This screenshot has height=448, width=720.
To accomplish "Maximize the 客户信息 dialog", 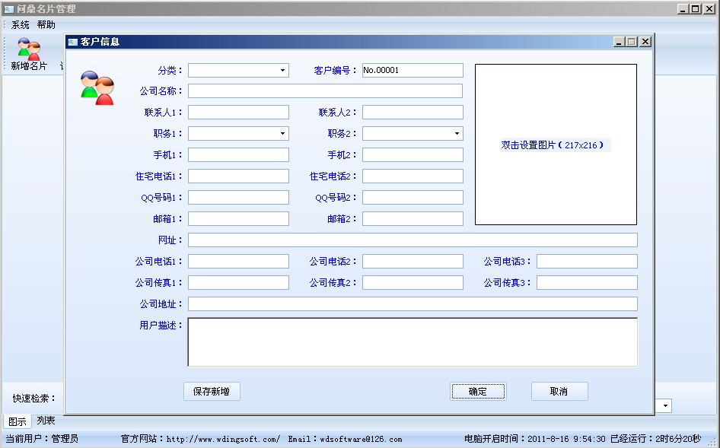I will tap(632, 42).
